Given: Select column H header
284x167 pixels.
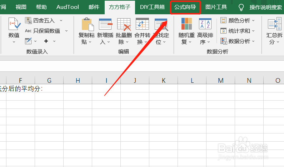Looking at the screenshot, I should point(78,80).
